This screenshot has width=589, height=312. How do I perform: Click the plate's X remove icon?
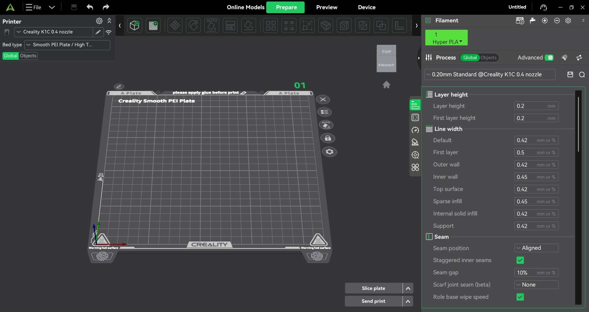323,100
